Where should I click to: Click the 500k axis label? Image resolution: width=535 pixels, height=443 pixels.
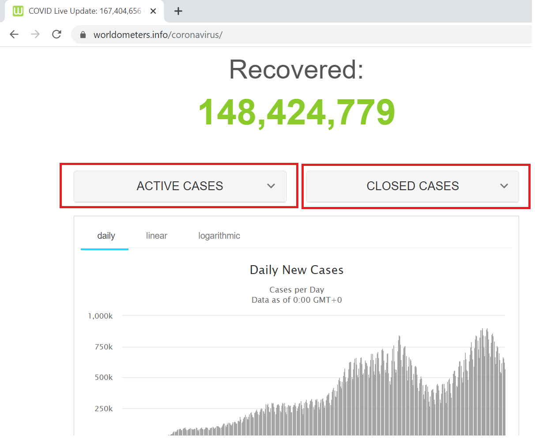104,377
